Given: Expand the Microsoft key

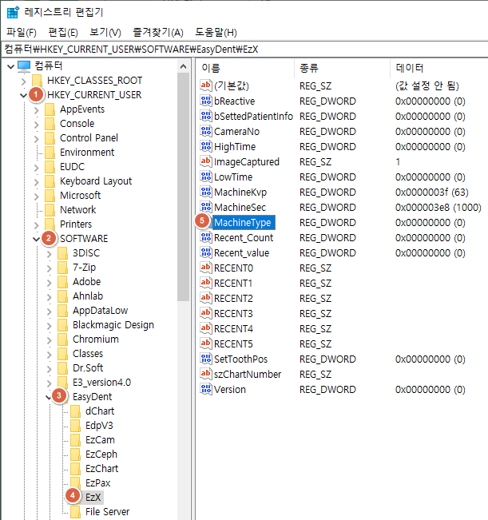Looking at the screenshot, I should 37,196.
